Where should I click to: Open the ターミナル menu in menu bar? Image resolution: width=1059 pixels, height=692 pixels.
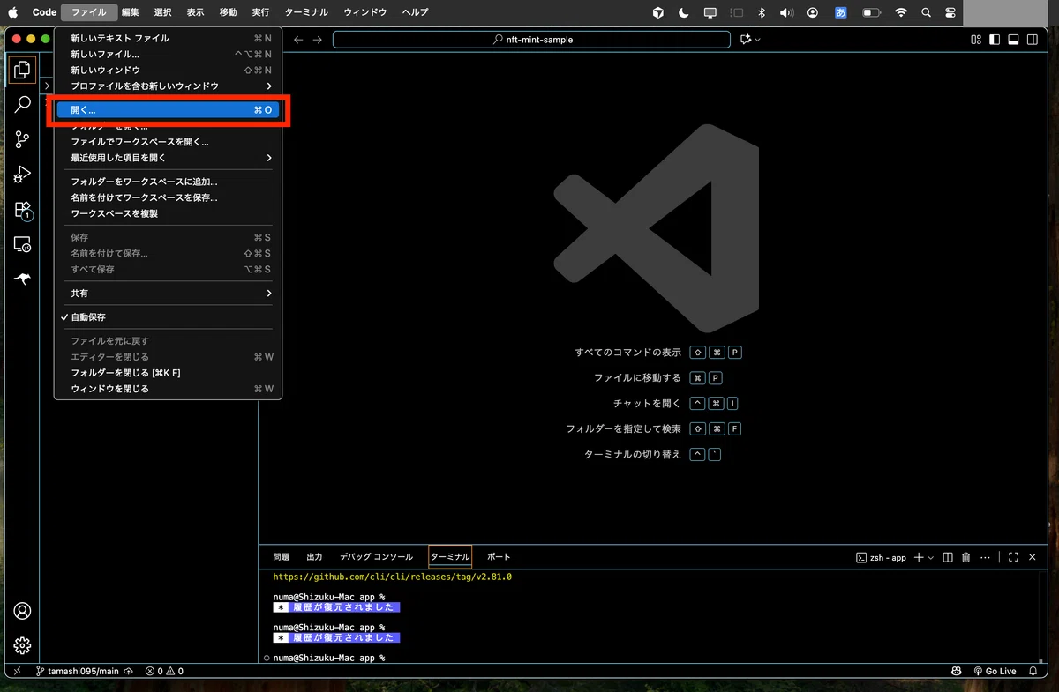pos(306,12)
